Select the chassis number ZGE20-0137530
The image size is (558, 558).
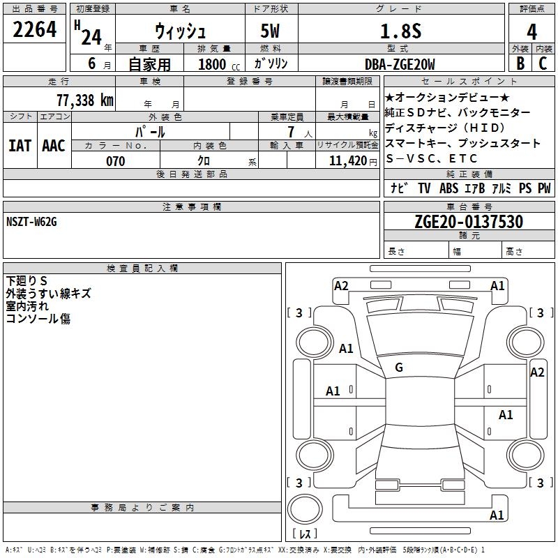(469, 221)
